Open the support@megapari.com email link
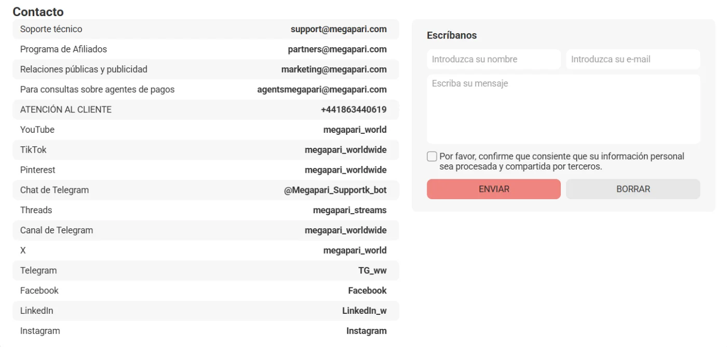This screenshot has height=347, width=727. pyautogui.click(x=339, y=29)
